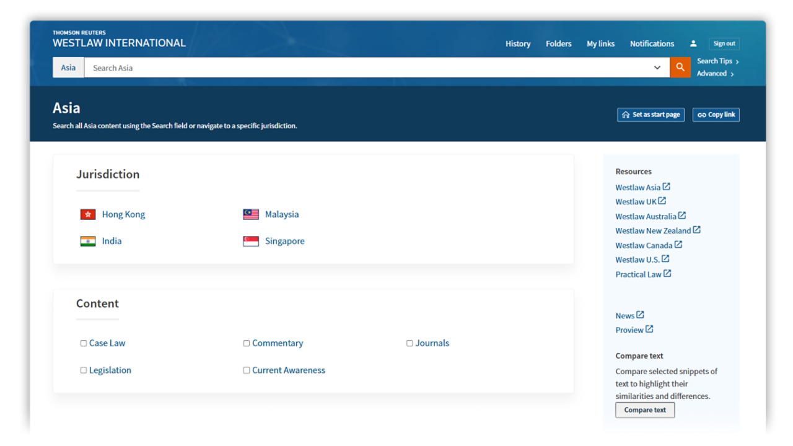Check the Commentary content filter
Viewport: 793px width, 446px height.
[x=246, y=343]
